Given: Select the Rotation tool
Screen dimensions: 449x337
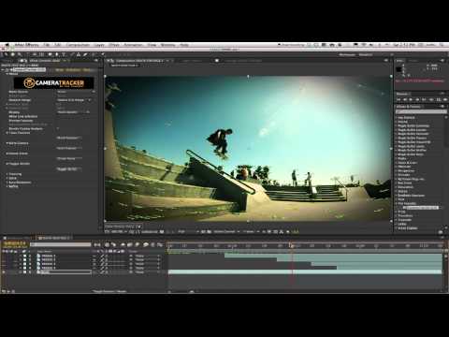Looking at the screenshot, I should pos(28,54).
